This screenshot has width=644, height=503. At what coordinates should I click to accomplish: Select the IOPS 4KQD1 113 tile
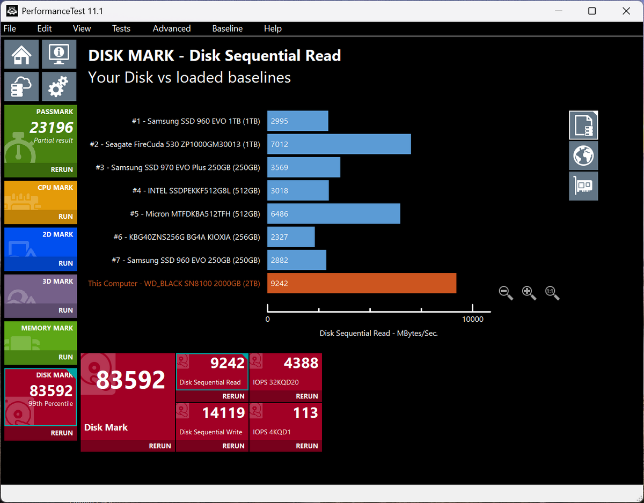coord(286,422)
